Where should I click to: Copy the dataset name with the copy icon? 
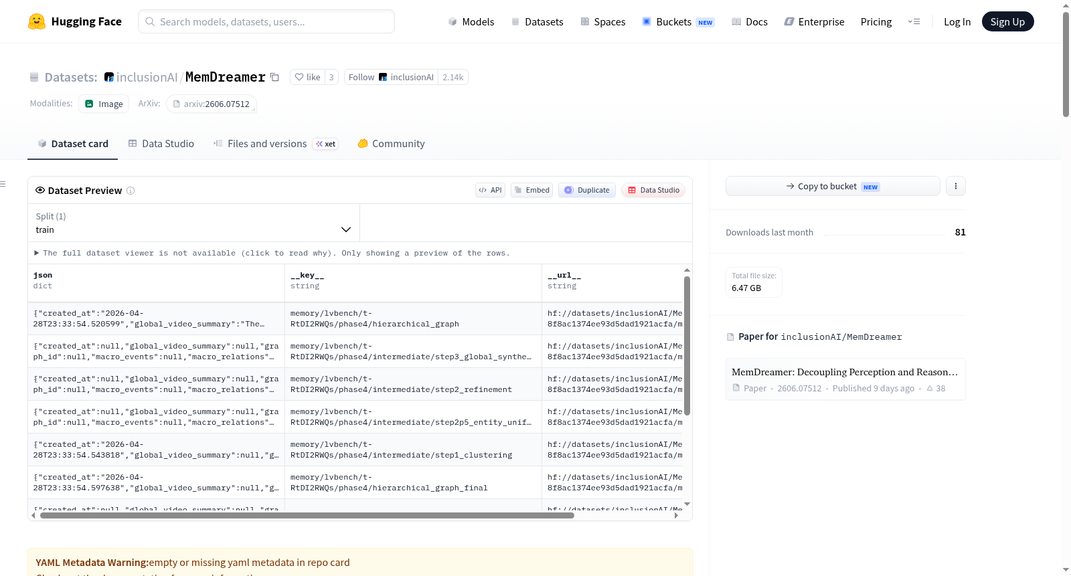(x=274, y=77)
